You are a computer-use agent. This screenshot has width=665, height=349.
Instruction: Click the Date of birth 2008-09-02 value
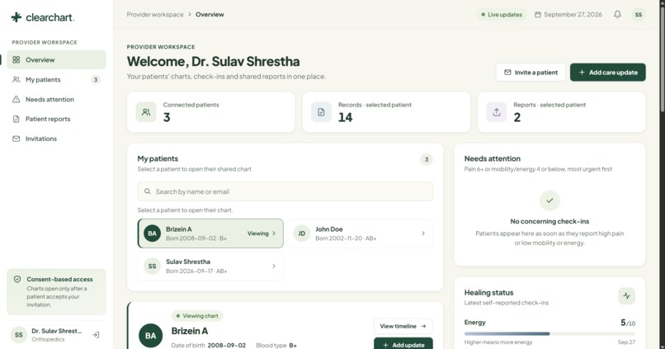226,345
